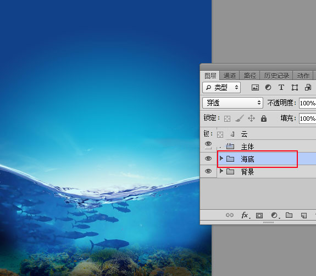
Task: Filter layers by smart object icon
Action: click(x=308, y=87)
